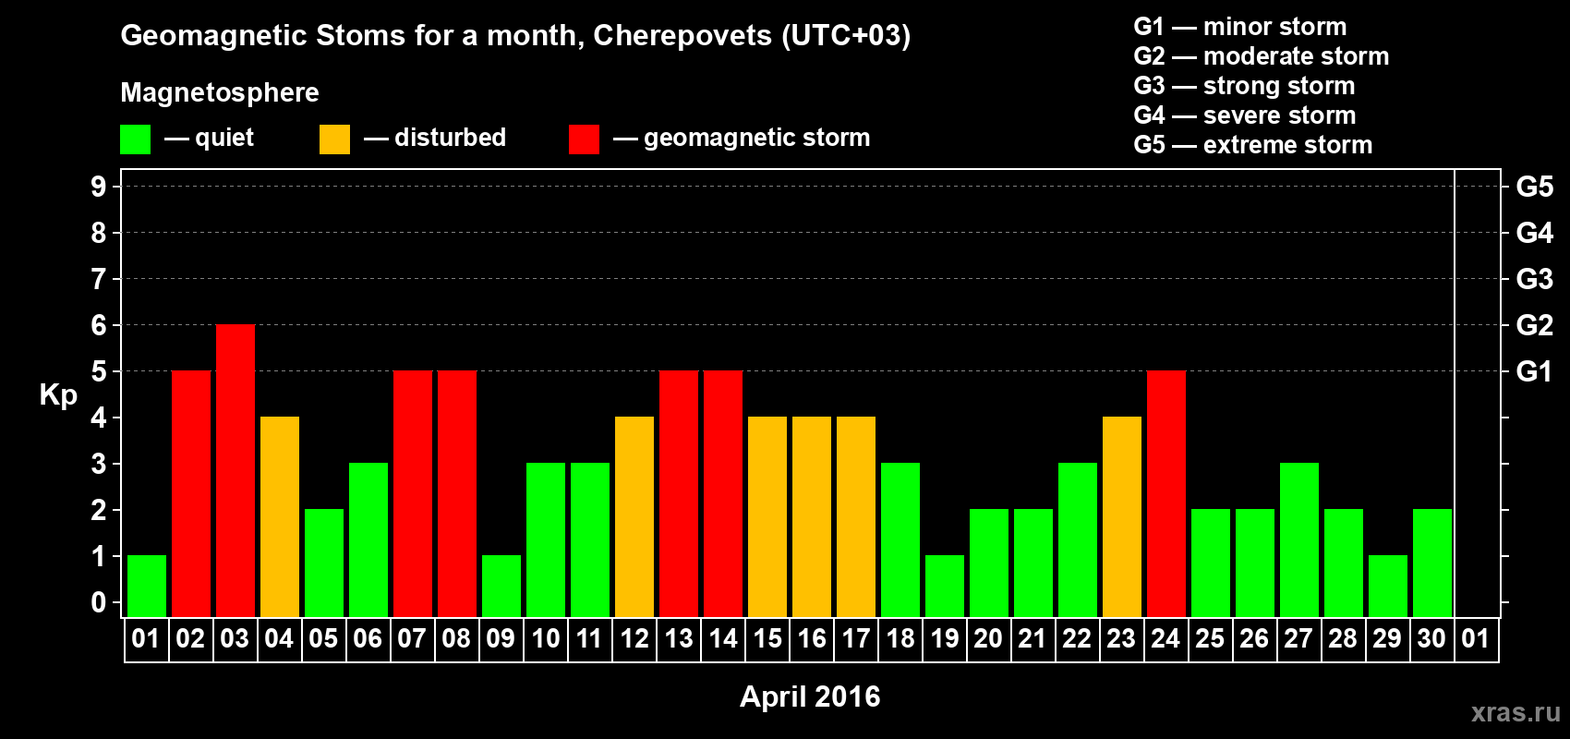Select the red bar for April 14

click(x=723, y=494)
